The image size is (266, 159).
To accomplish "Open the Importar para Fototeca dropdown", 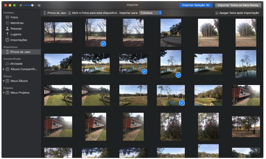I will pos(150,13).
